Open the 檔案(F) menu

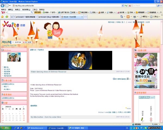pos(4,9)
